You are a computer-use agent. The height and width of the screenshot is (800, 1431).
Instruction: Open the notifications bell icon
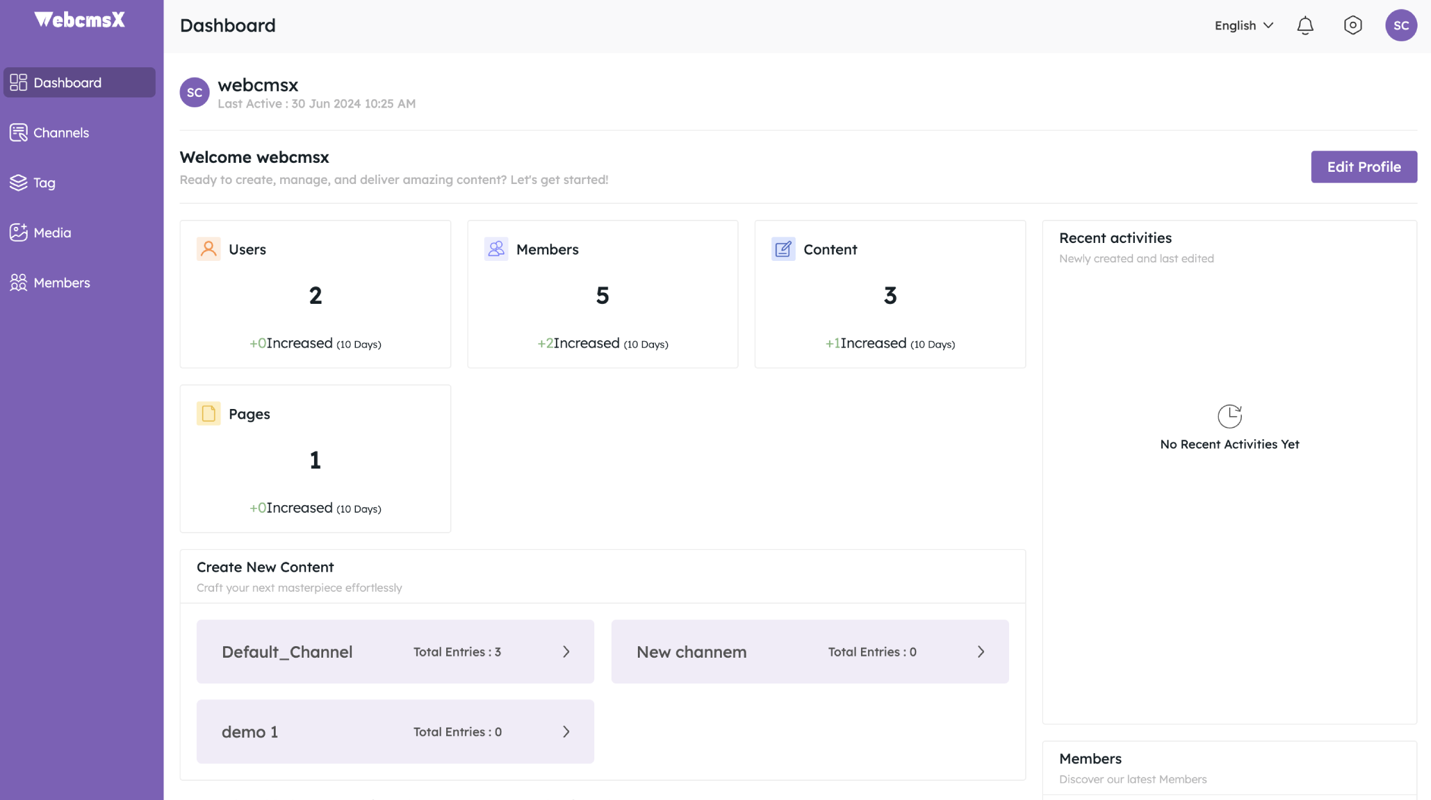[1305, 26]
